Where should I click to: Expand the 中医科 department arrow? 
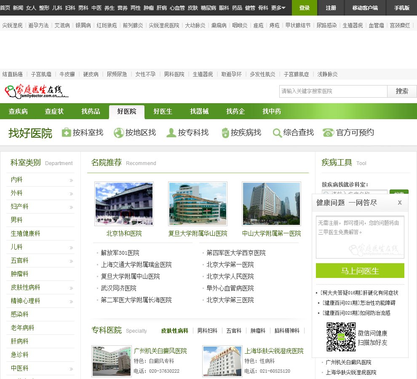pyautogui.click(x=71, y=369)
